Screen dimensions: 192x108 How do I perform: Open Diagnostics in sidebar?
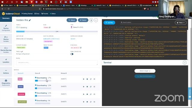[6, 83]
